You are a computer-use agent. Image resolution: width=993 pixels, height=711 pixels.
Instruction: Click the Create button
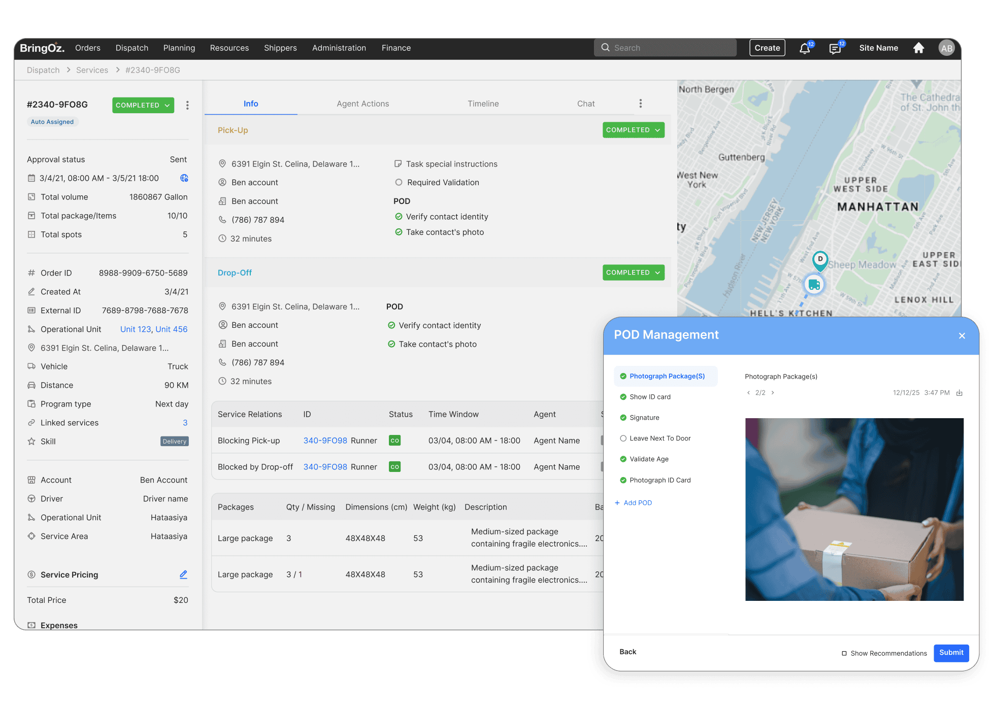(767, 48)
